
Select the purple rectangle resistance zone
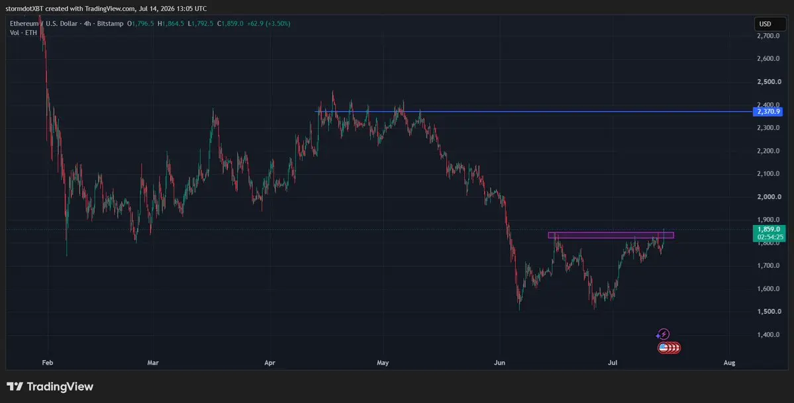tap(611, 235)
